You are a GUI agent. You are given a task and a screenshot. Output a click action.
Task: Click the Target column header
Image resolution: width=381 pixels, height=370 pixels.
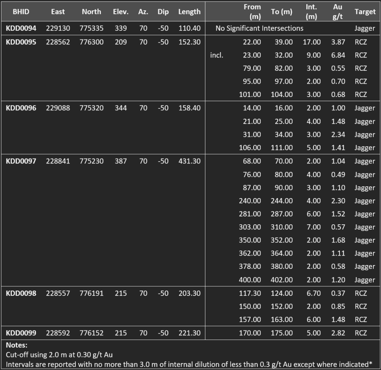click(x=365, y=12)
